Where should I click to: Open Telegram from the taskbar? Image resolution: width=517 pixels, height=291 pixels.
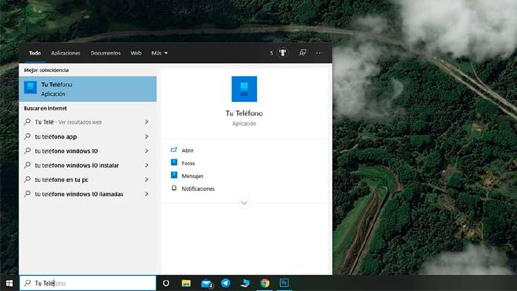[x=225, y=283]
